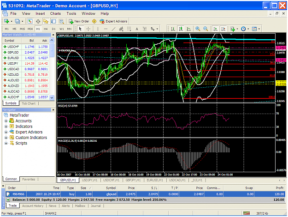Select EURUSD row in Market Watch
The width and height of the screenshot is (288, 217).
coord(26,58)
